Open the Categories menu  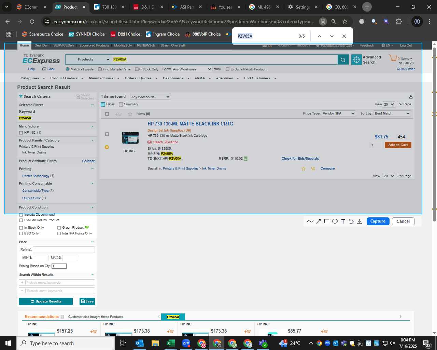point(32,78)
